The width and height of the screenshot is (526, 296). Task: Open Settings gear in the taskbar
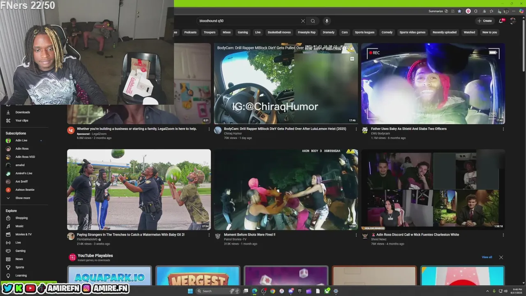point(336,291)
